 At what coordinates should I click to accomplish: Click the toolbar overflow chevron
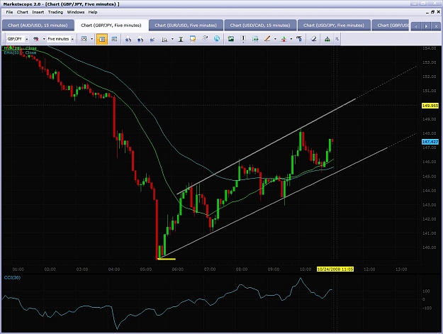point(337,39)
